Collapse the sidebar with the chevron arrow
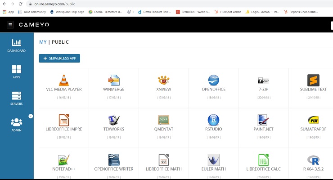Screen dimensions: 333x180 (x=31, y=116)
